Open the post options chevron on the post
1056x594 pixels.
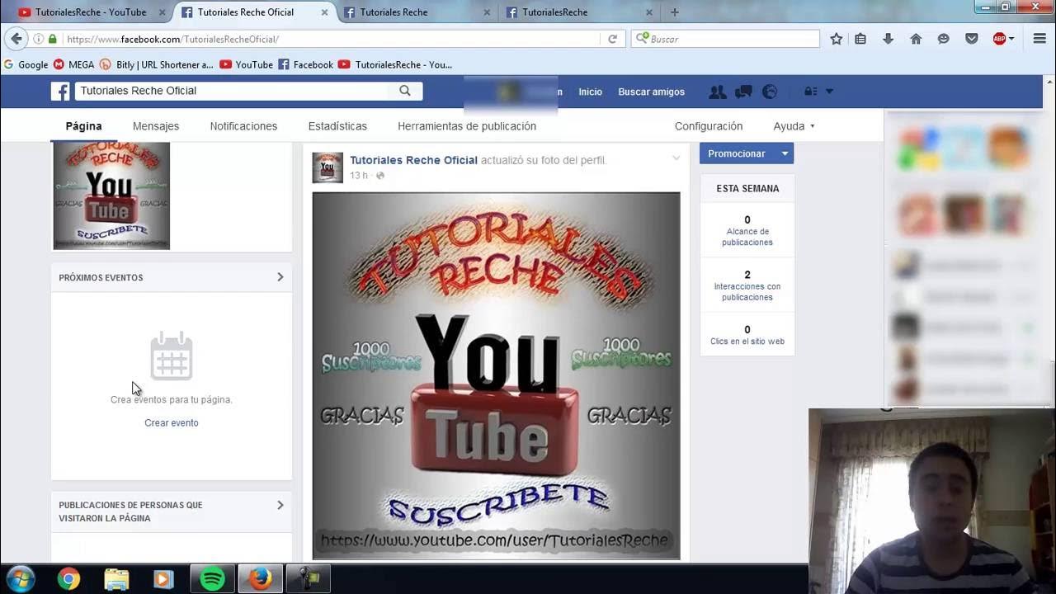pyautogui.click(x=676, y=158)
